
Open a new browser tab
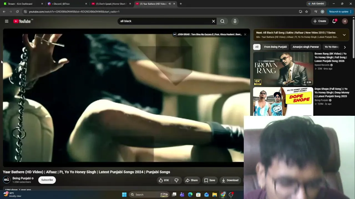tap(181, 4)
